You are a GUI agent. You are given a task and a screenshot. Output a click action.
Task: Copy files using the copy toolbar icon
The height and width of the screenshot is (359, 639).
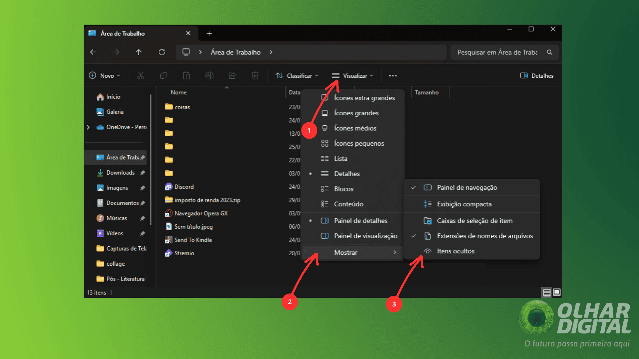[163, 75]
